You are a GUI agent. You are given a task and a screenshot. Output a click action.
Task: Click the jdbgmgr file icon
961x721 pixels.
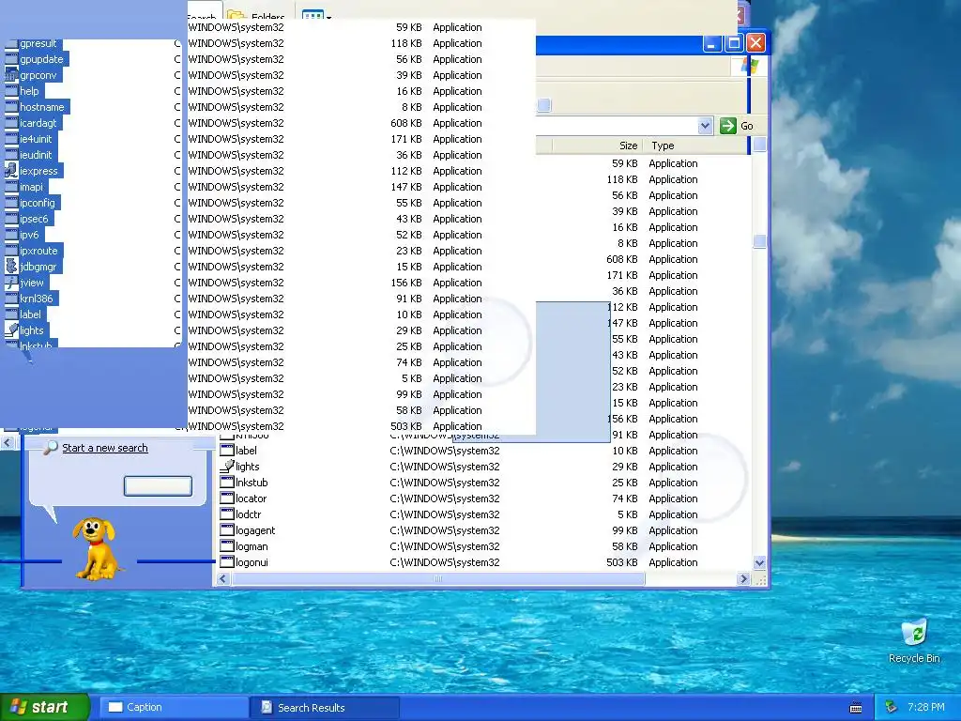pos(11,267)
